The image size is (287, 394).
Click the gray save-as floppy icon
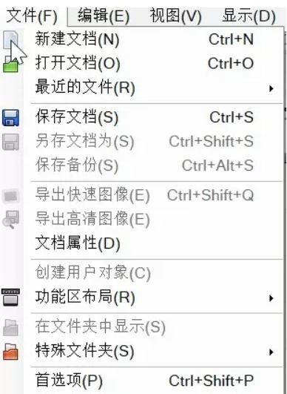pos(10,142)
